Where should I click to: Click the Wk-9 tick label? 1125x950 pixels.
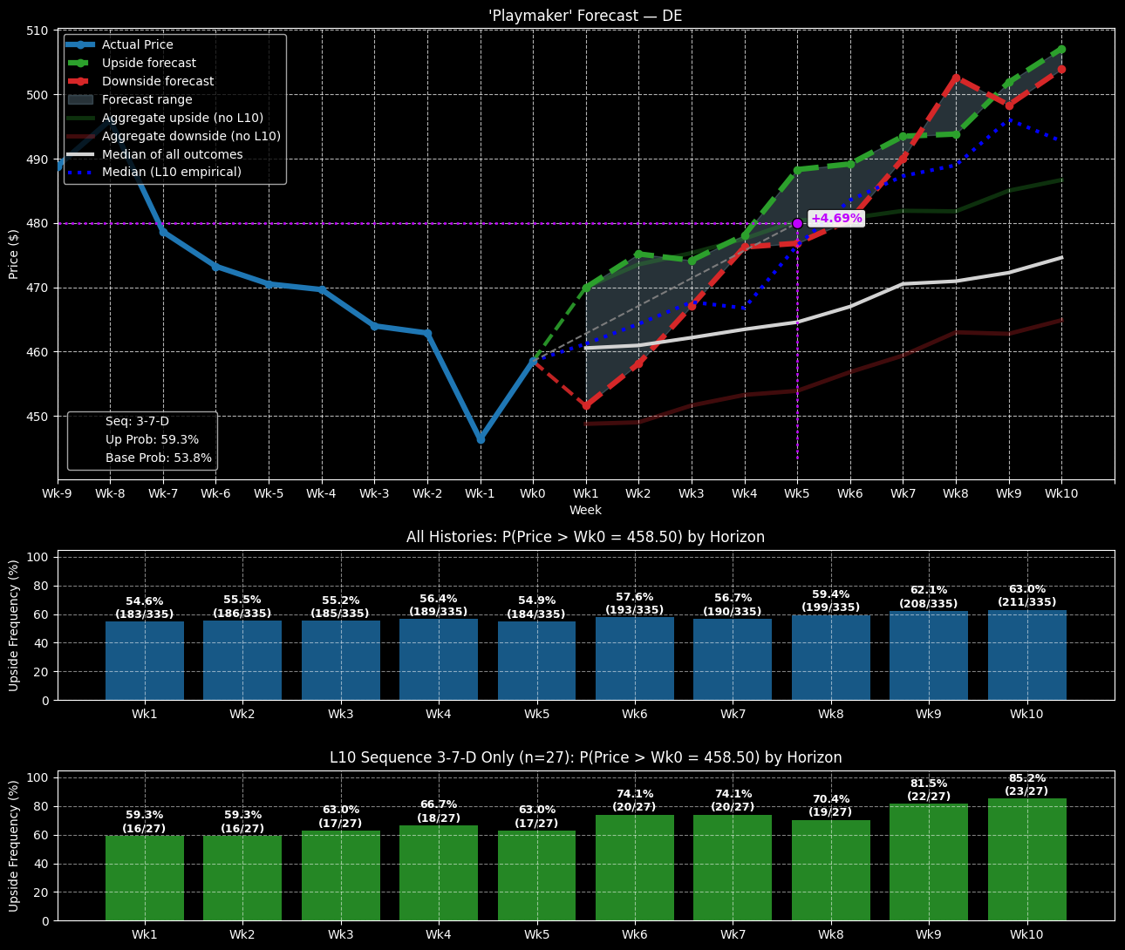point(58,493)
